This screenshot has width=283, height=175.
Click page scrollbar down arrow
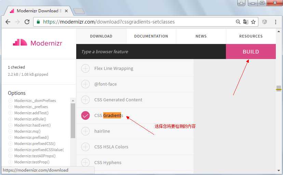tap(279, 170)
